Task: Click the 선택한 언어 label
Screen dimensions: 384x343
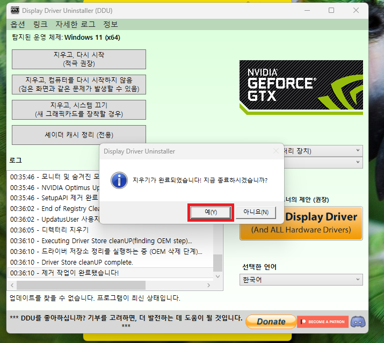Action: pyautogui.click(x=259, y=267)
